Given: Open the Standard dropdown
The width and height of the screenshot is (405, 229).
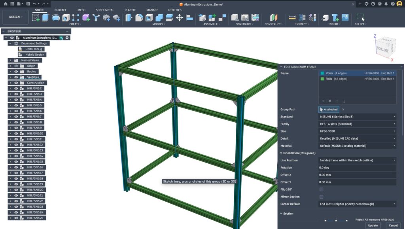Looking at the screenshot, I should [x=357, y=117].
